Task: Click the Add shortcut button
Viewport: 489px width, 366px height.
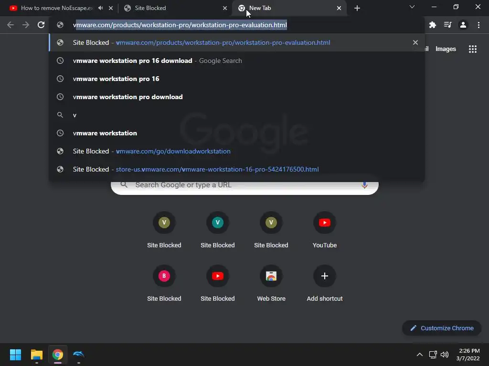Action: click(325, 283)
